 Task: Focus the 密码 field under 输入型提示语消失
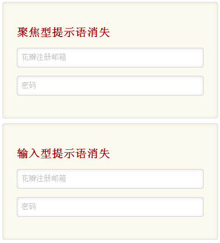110,207
